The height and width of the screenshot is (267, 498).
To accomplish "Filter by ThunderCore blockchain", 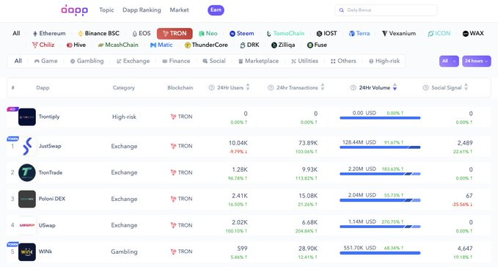I will point(206,45).
